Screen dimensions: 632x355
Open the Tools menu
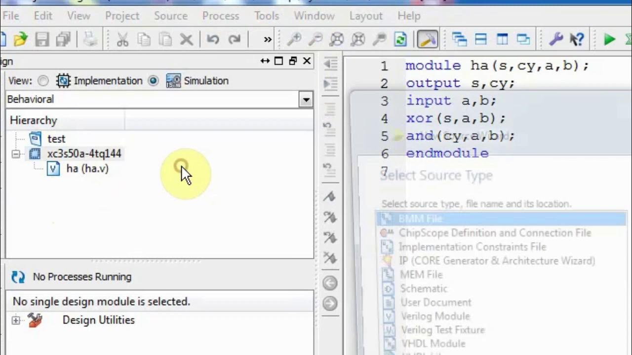click(x=267, y=16)
